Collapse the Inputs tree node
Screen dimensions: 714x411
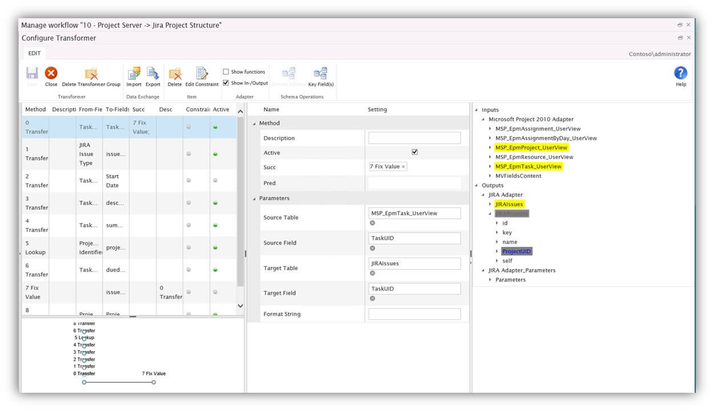477,110
